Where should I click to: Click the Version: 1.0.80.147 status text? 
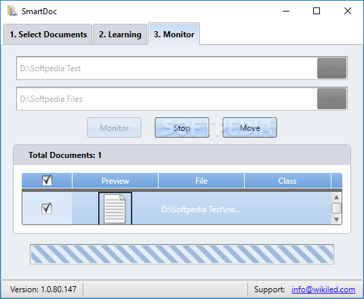(43, 290)
